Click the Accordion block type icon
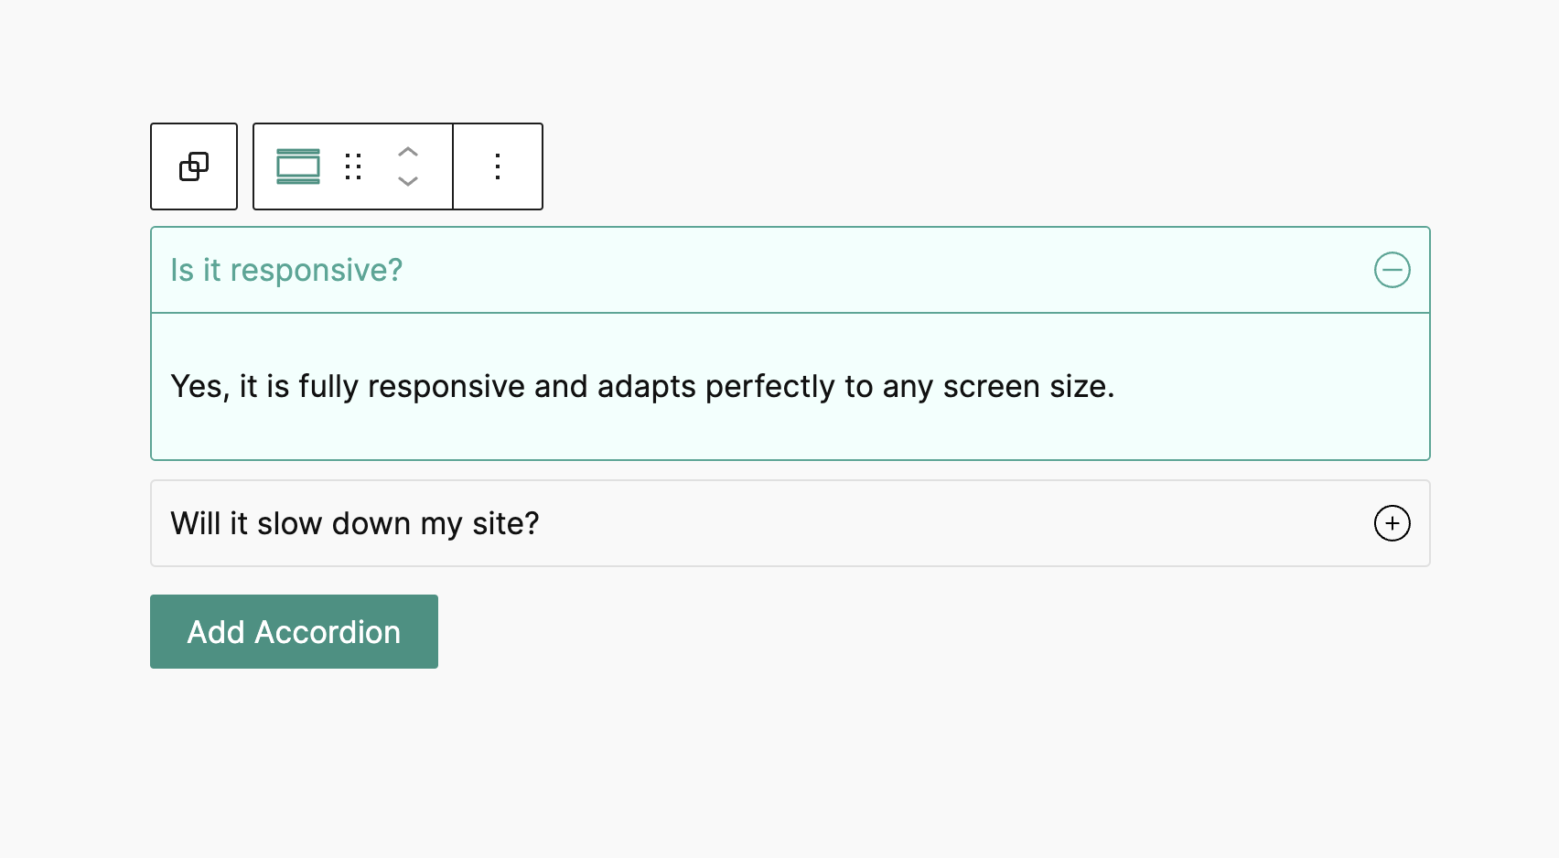 (x=298, y=166)
